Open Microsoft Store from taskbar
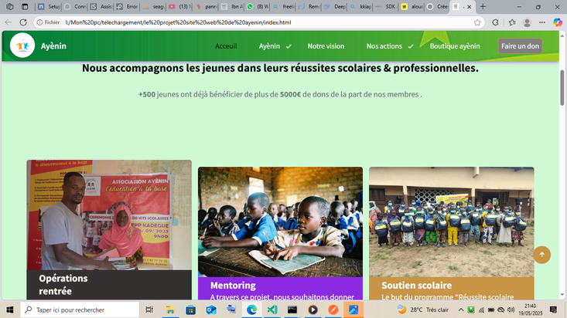The width and height of the screenshot is (567, 318). point(190,310)
